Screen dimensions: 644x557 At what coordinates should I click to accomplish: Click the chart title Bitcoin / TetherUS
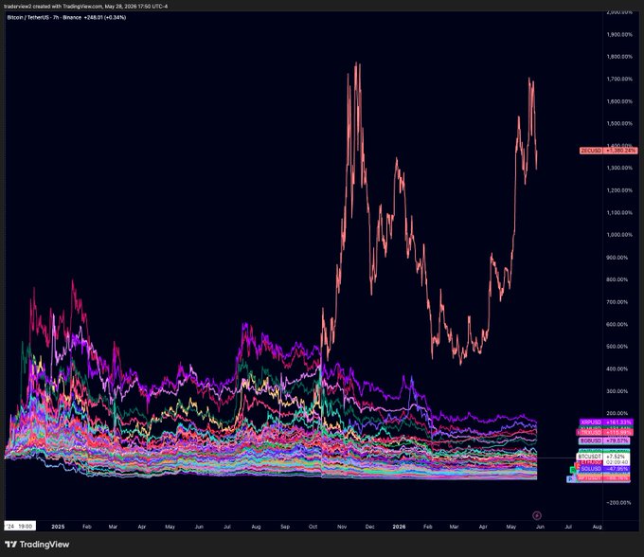pyautogui.click(x=27, y=18)
